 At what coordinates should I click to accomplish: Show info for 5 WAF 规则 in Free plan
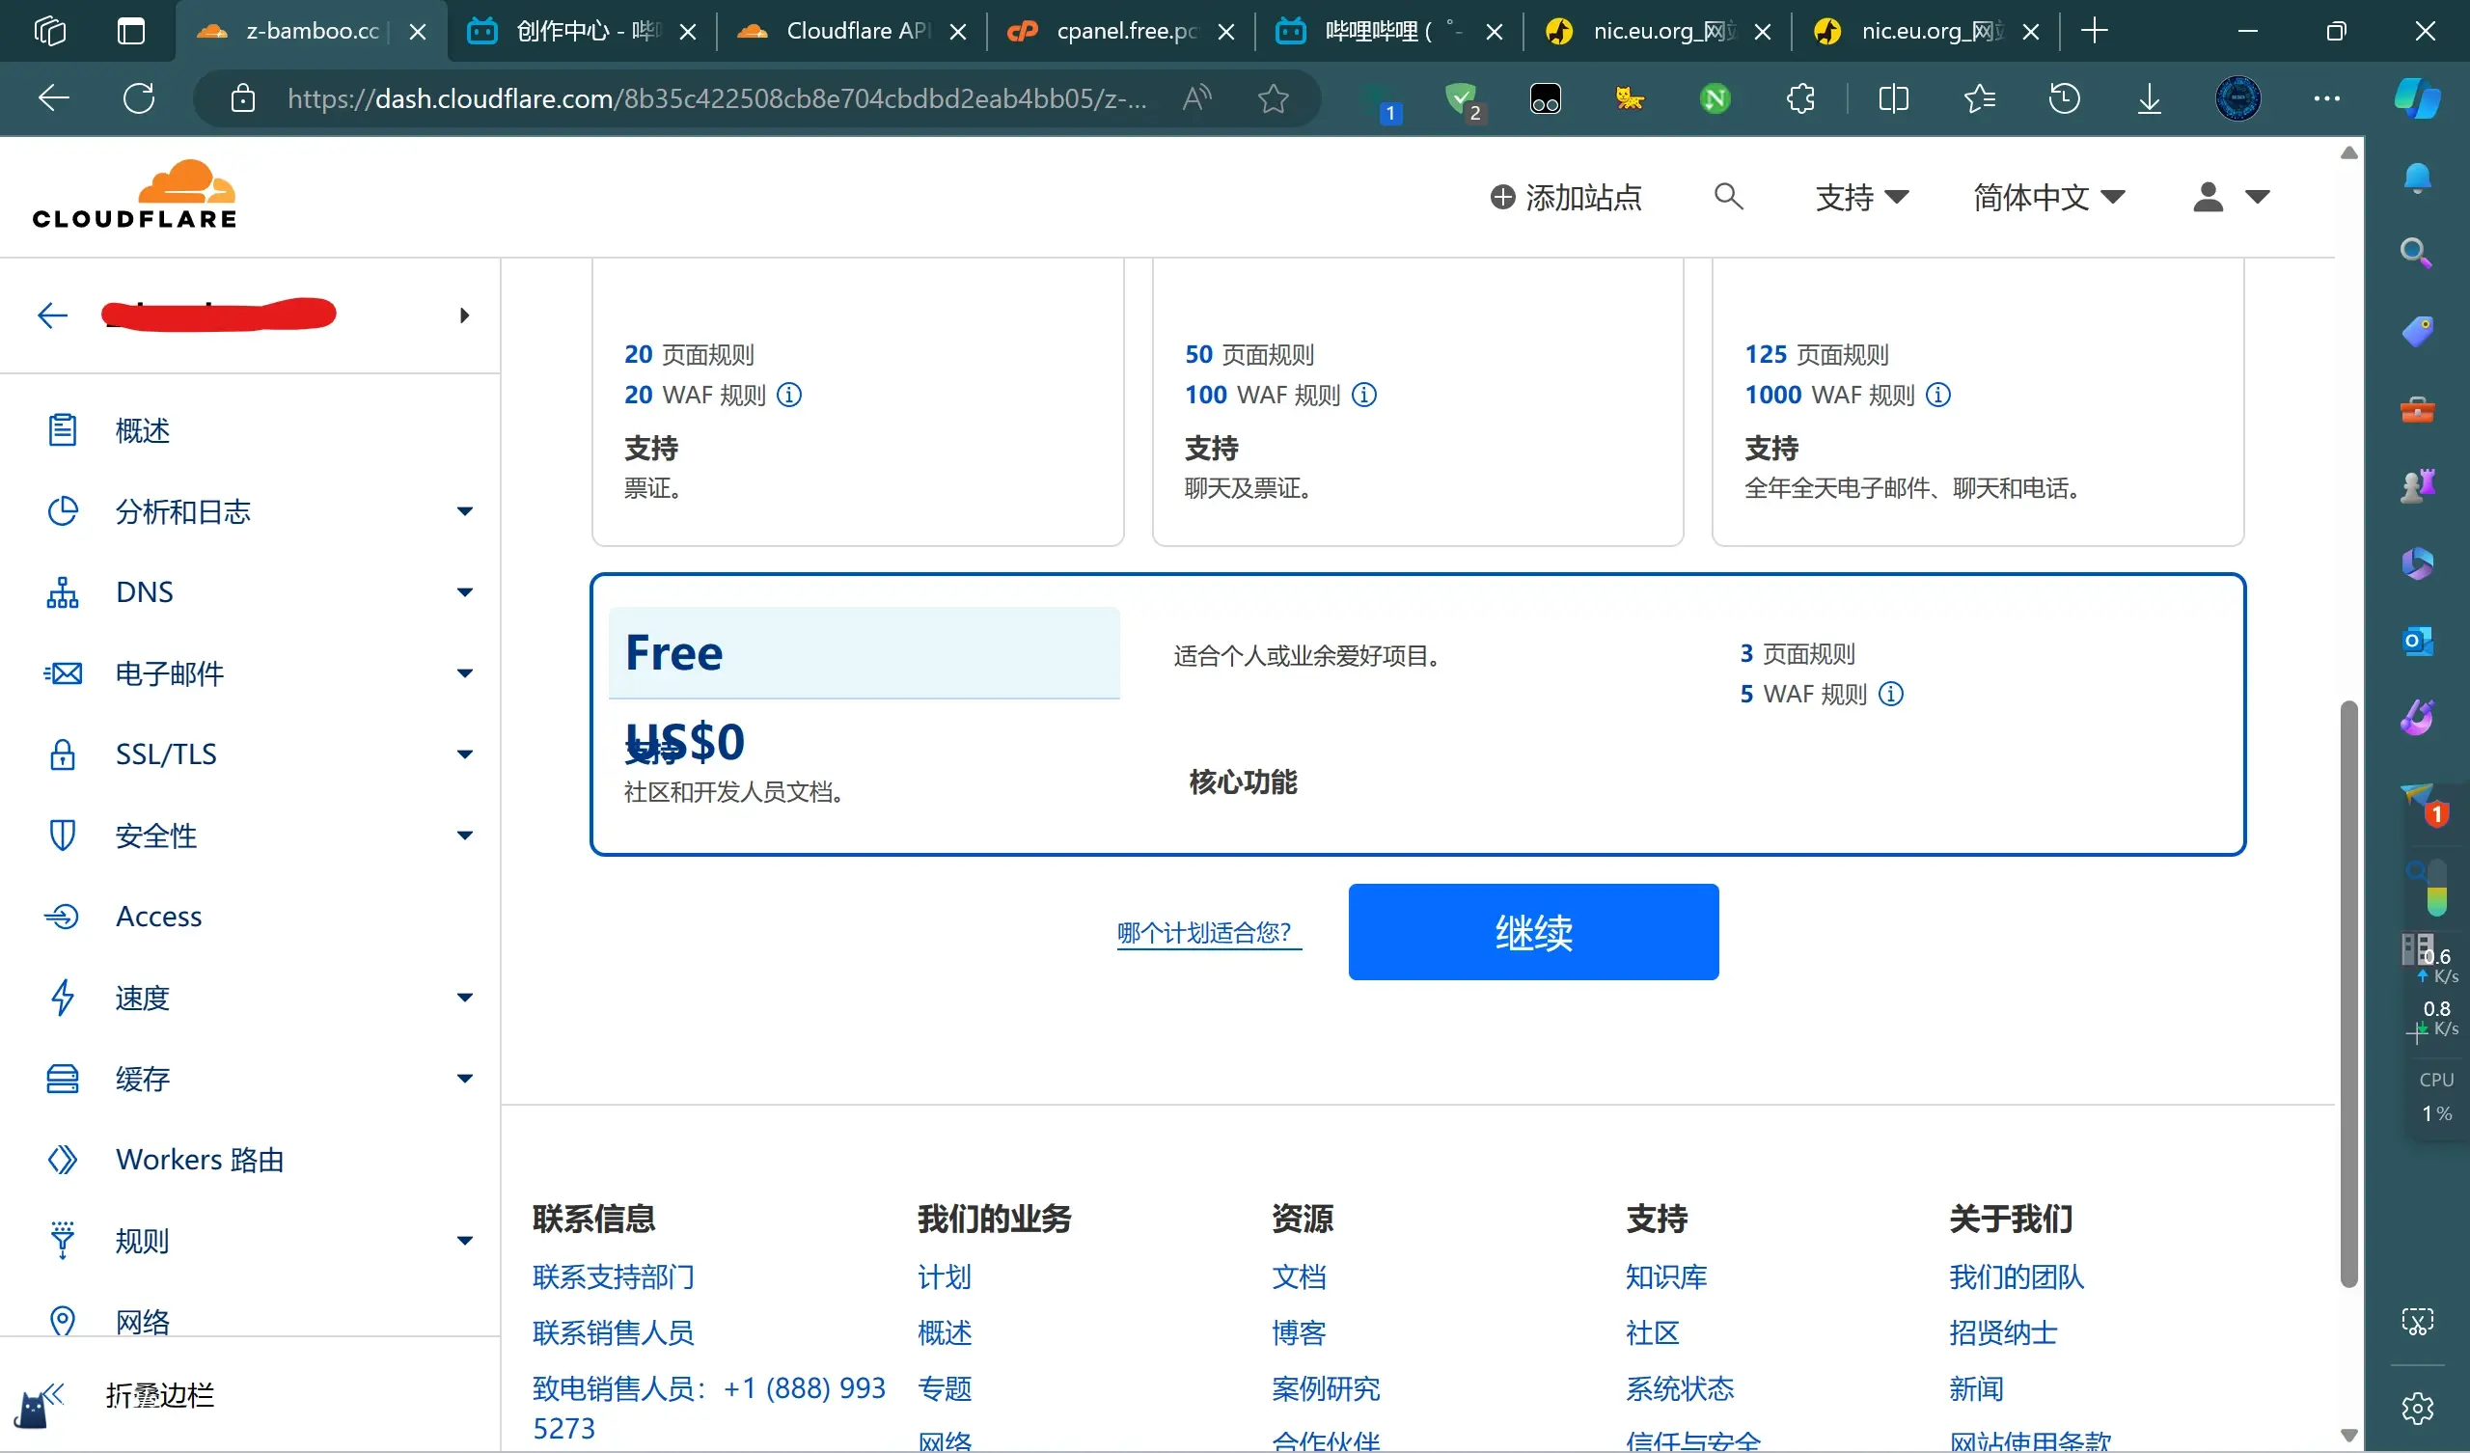(1891, 694)
